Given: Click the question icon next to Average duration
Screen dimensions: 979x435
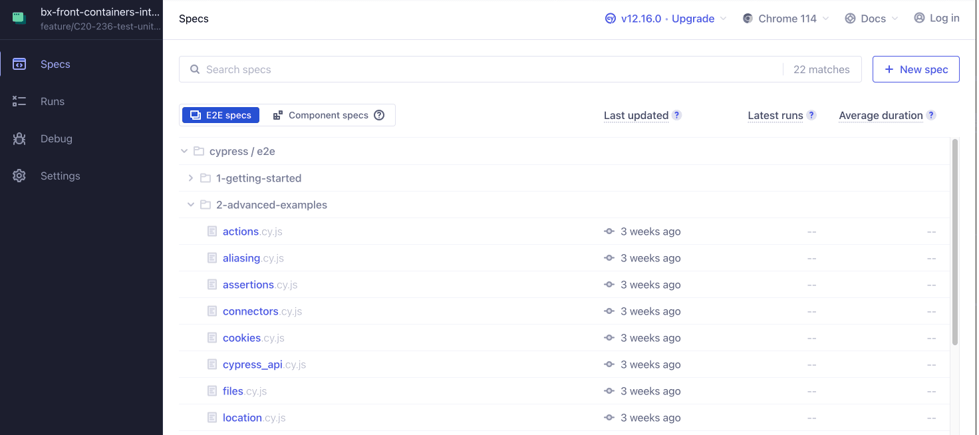Looking at the screenshot, I should (x=931, y=115).
